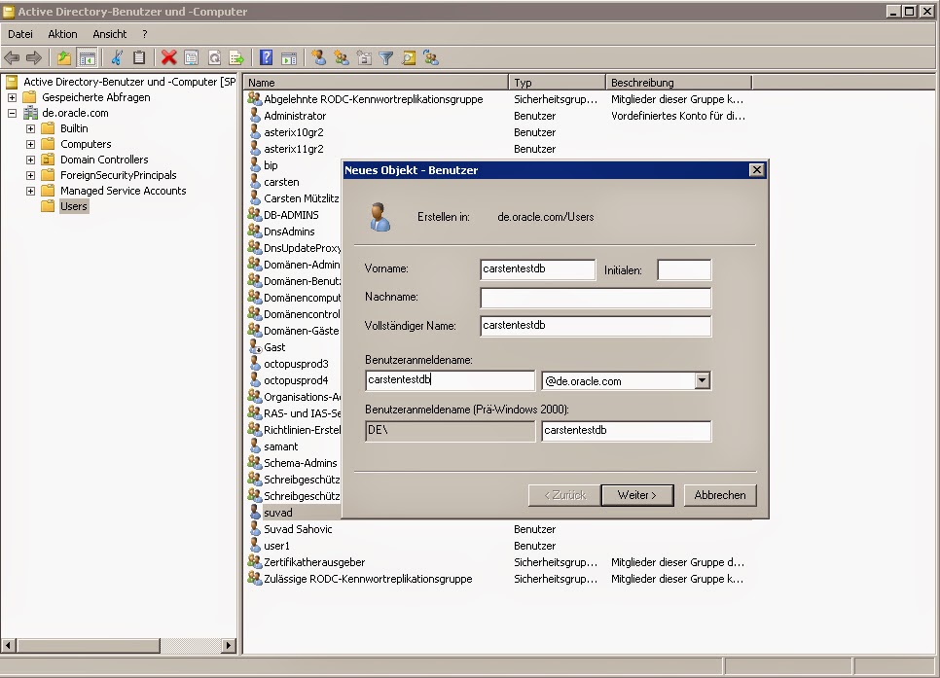
Task: Toggle the console tree pane icon
Action: click(x=88, y=58)
